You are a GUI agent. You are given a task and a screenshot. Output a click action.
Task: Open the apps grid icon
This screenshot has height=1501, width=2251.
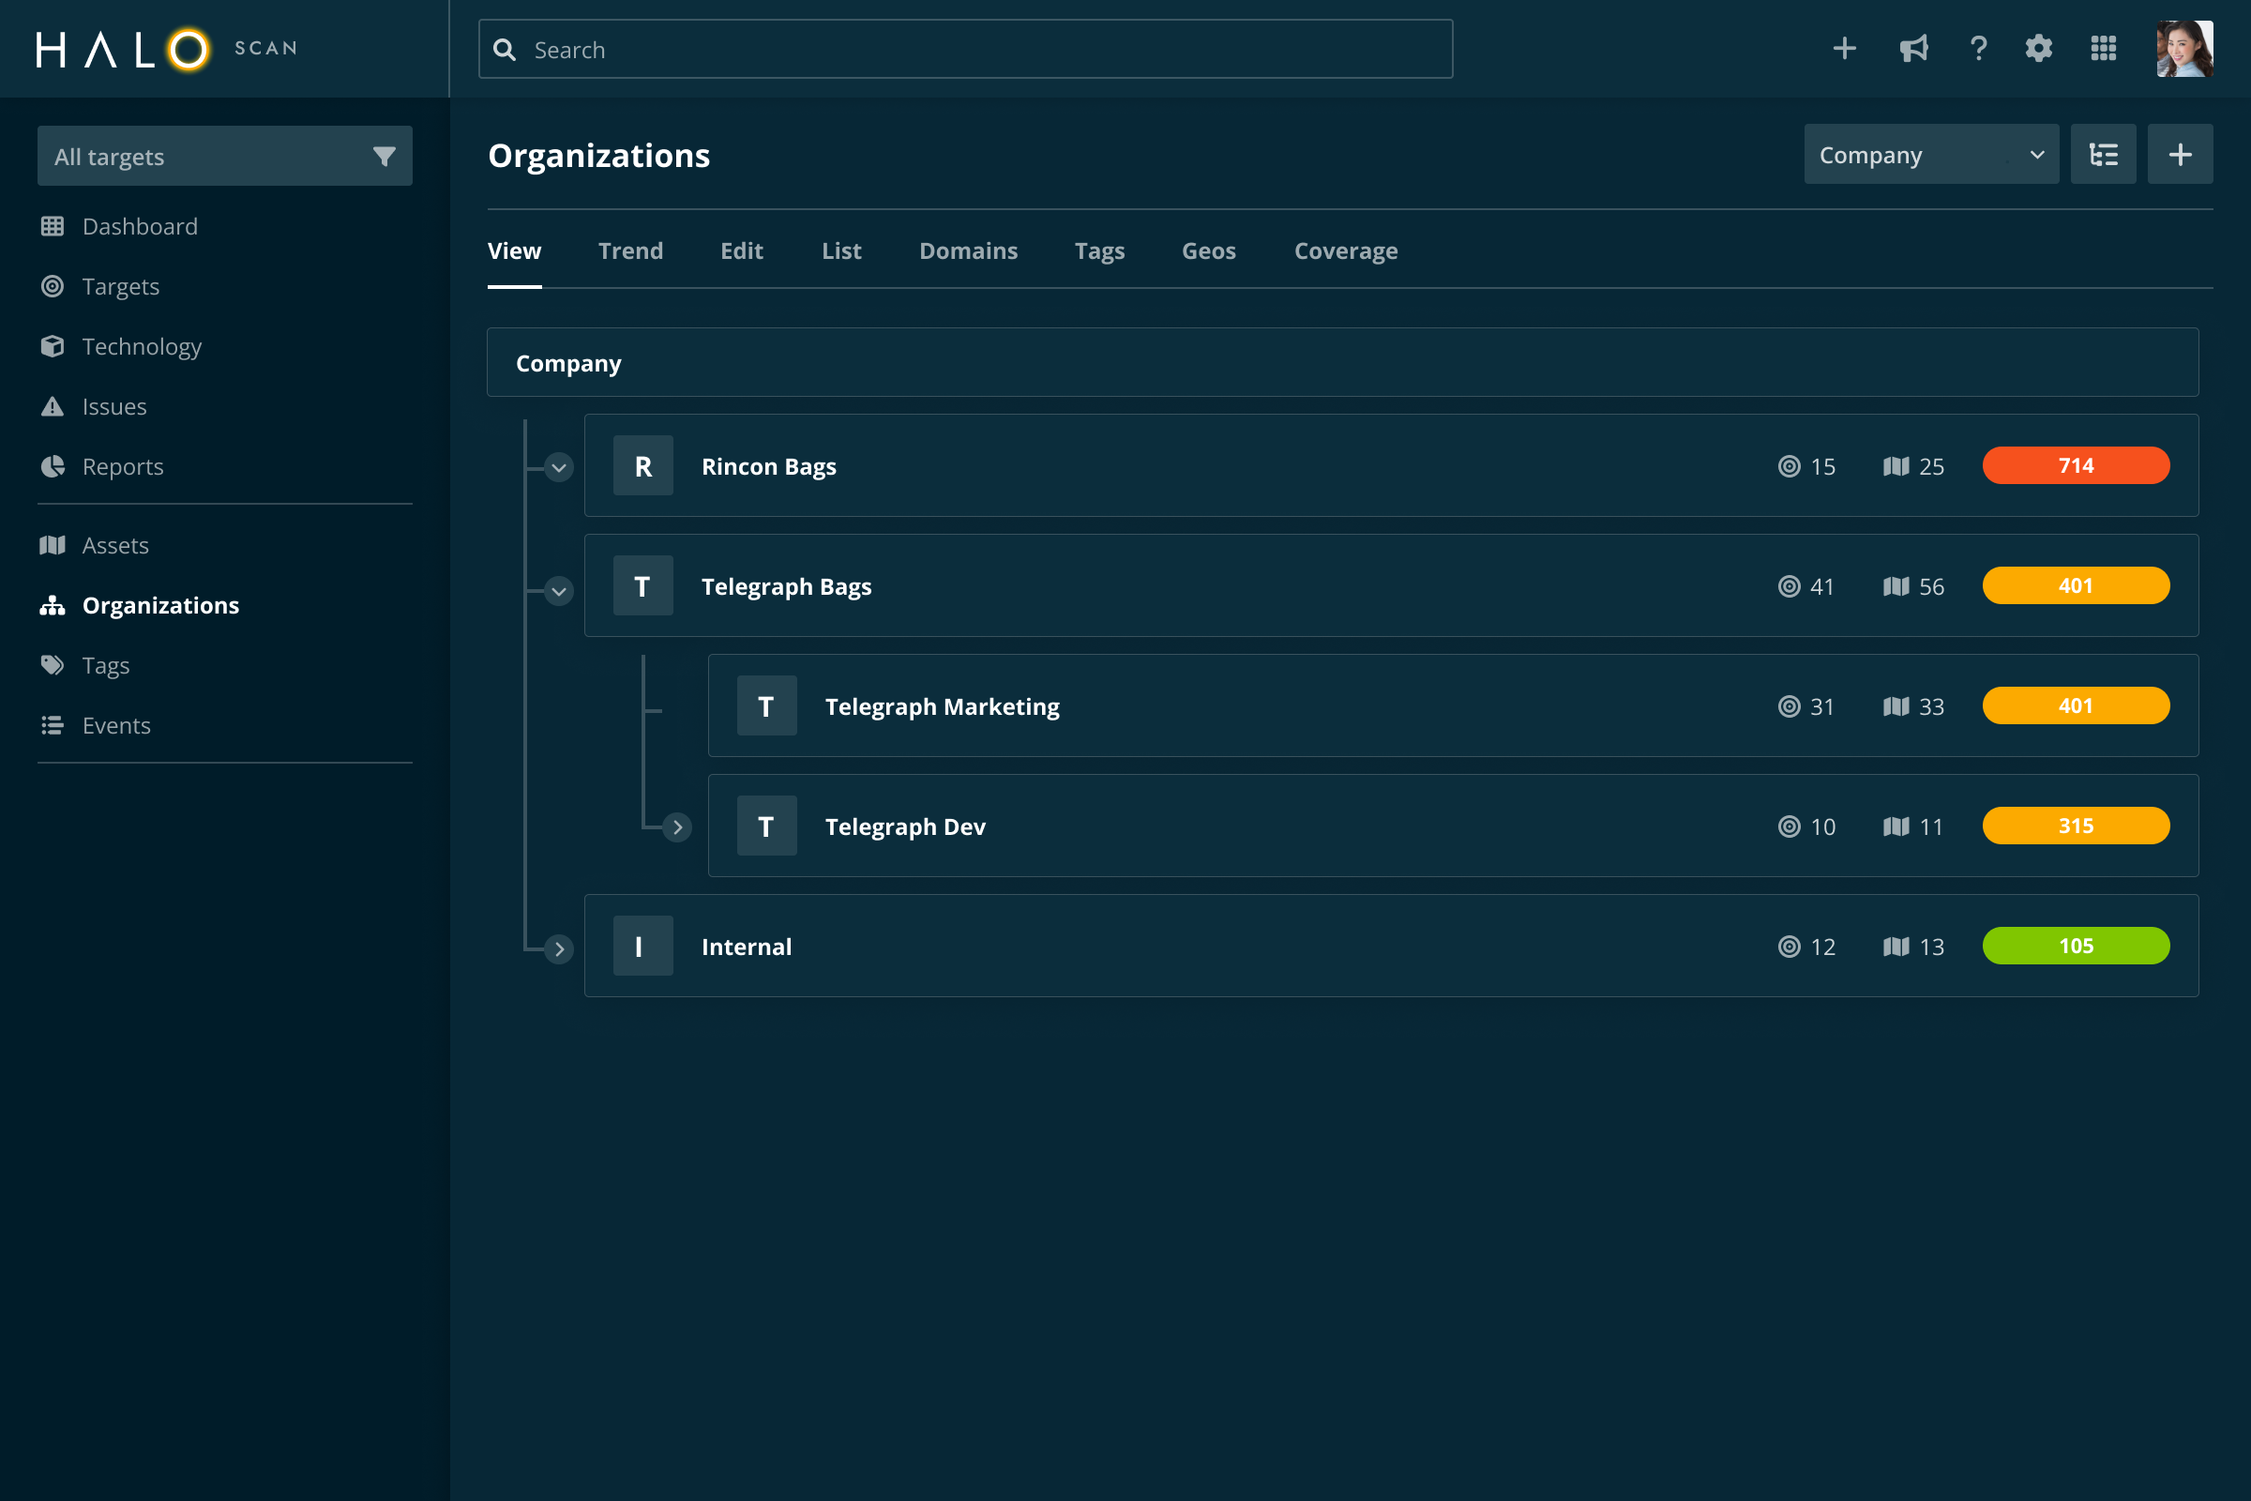(2104, 49)
